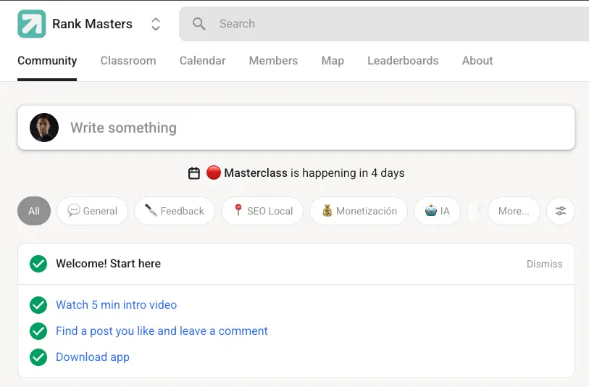Open the Download app link
The height and width of the screenshot is (387, 589).
[93, 357]
